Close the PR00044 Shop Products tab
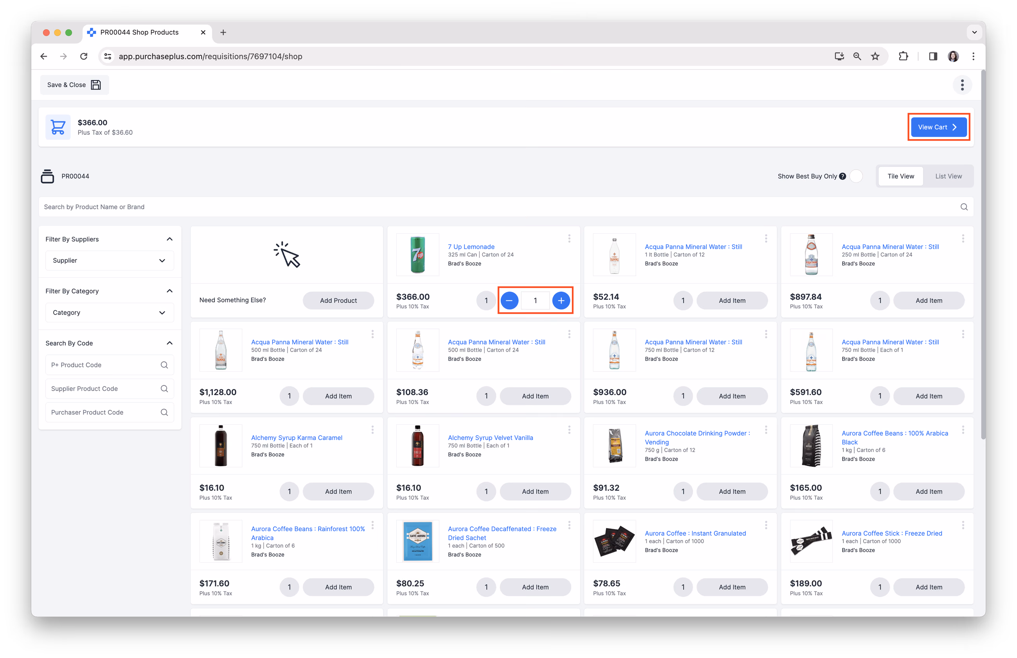This screenshot has width=1017, height=658. click(x=203, y=32)
